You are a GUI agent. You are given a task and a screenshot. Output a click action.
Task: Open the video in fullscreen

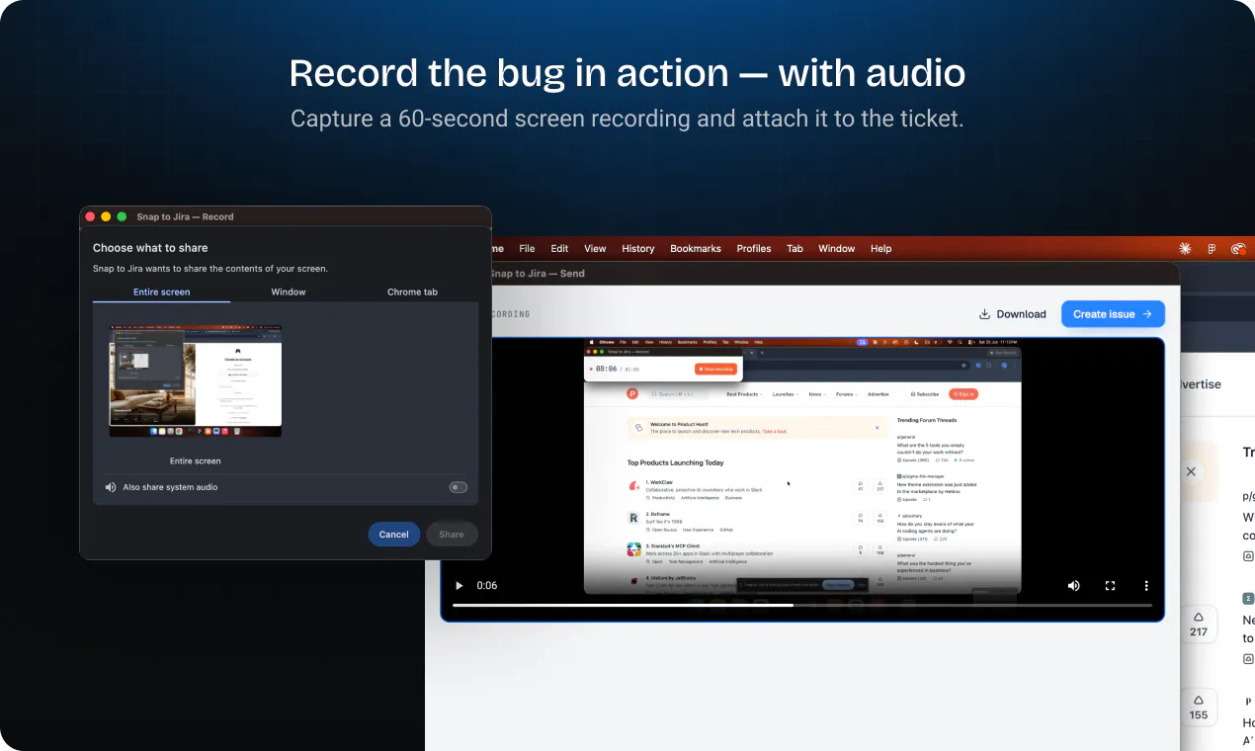point(1110,586)
